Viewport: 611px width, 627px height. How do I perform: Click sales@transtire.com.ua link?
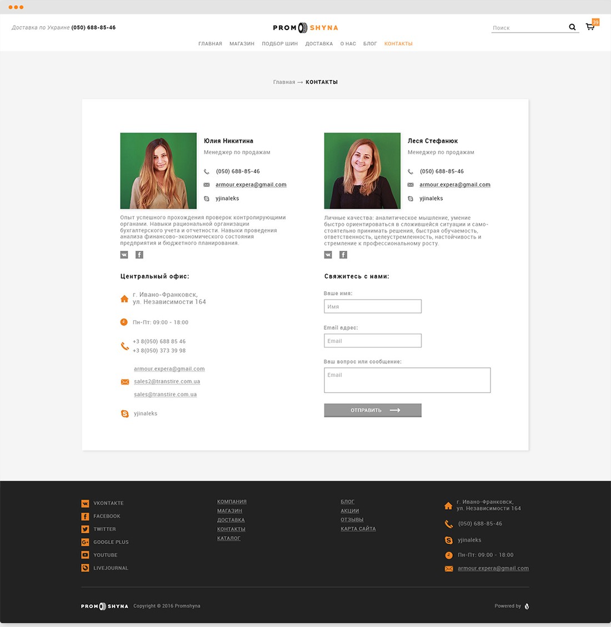(166, 395)
